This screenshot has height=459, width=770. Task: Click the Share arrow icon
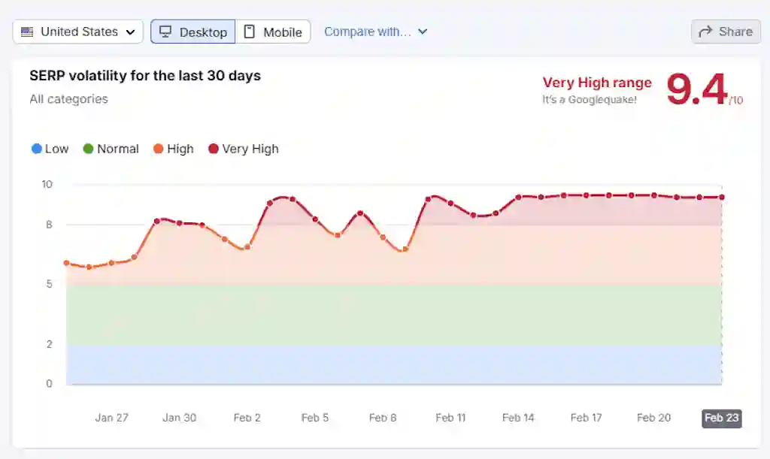tap(705, 32)
